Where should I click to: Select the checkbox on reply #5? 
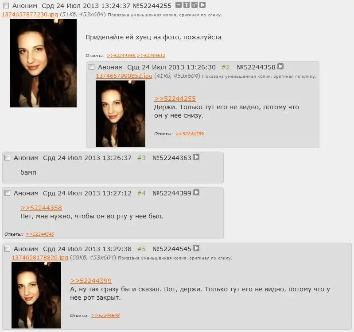[x=8, y=248]
